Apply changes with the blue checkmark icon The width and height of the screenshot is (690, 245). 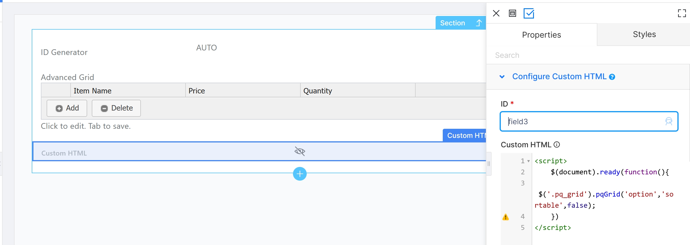(x=529, y=13)
